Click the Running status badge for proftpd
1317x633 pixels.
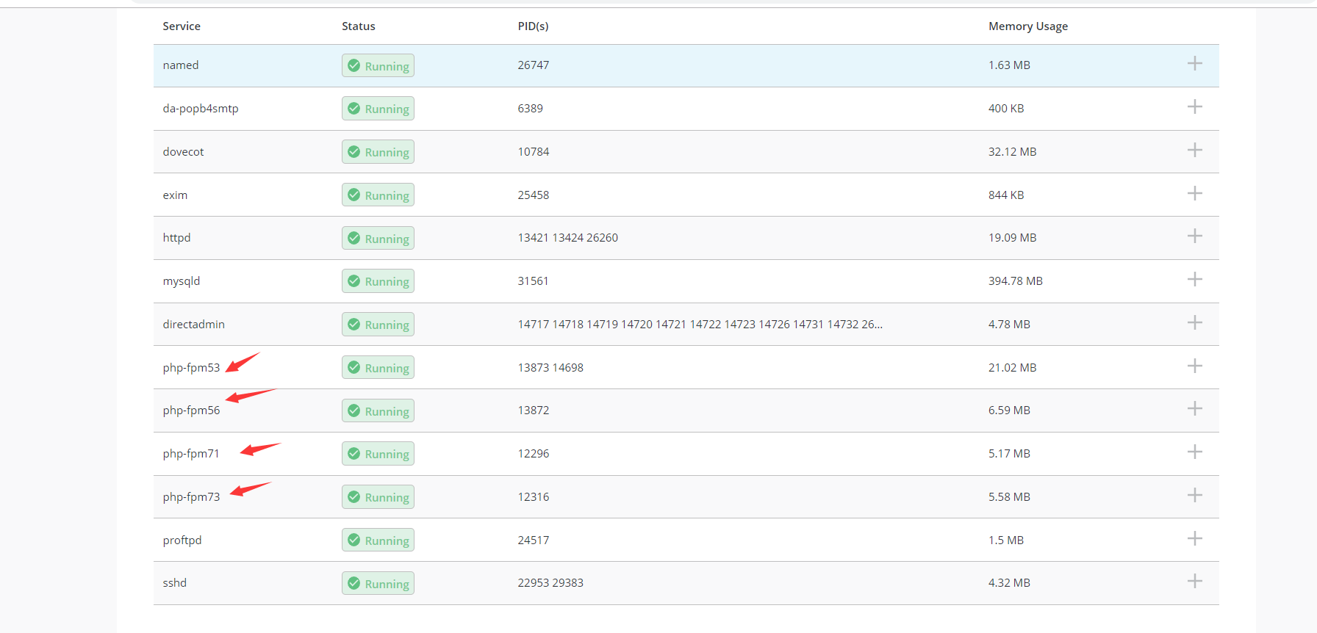[x=378, y=540]
